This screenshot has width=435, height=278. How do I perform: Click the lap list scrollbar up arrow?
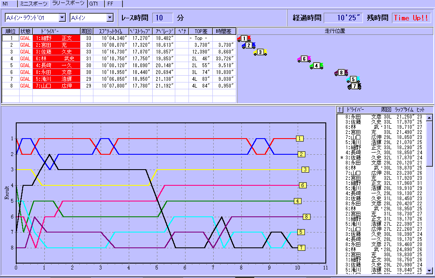pos(429,110)
